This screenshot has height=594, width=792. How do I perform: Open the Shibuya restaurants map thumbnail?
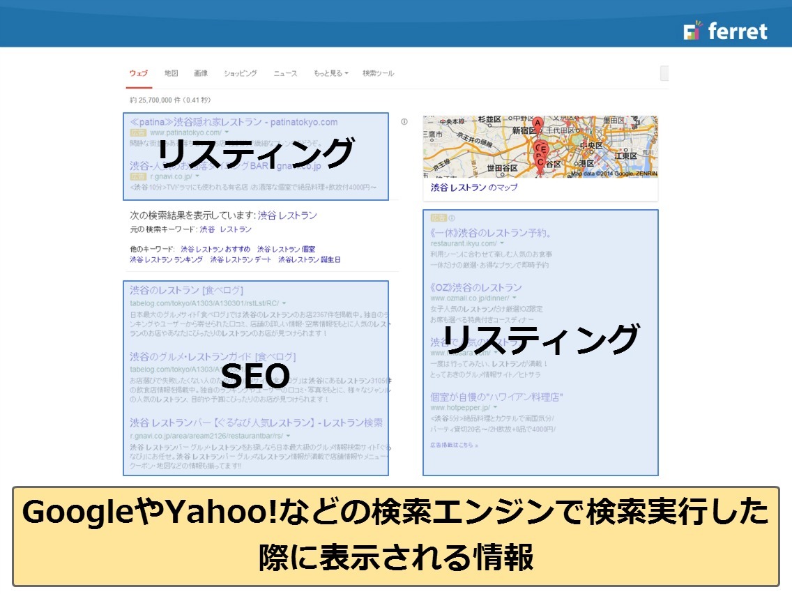pyautogui.click(x=540, y=146)
